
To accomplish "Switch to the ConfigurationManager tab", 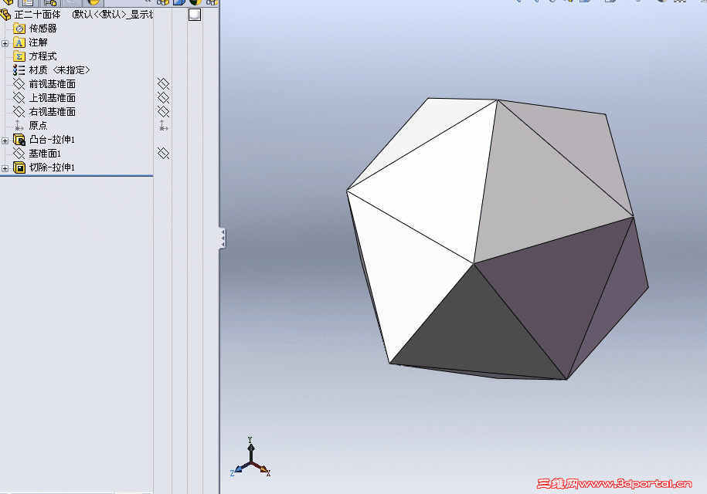I will tap(49, 2).
